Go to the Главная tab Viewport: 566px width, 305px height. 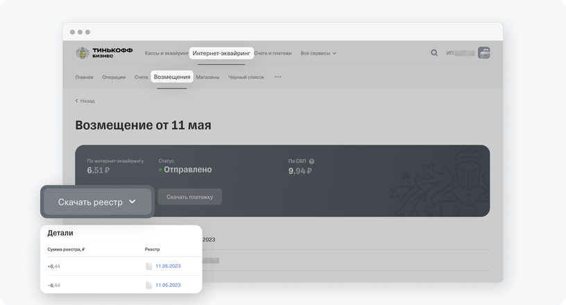click(x=84, y=77)
